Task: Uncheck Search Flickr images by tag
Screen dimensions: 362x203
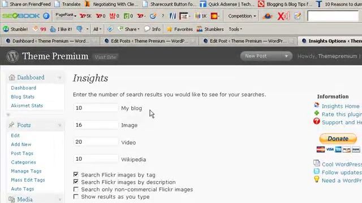Action: (x=76, y=174)
